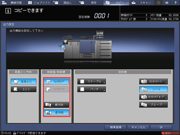Choose 順方向 output order
This screenshot has width=180, height=135.
click(56, 105)
